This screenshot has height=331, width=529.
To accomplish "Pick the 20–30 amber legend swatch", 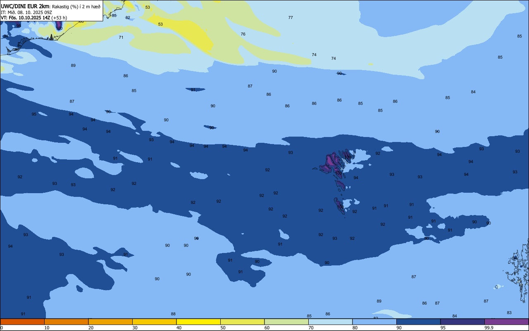I will (x=110, y=322).
